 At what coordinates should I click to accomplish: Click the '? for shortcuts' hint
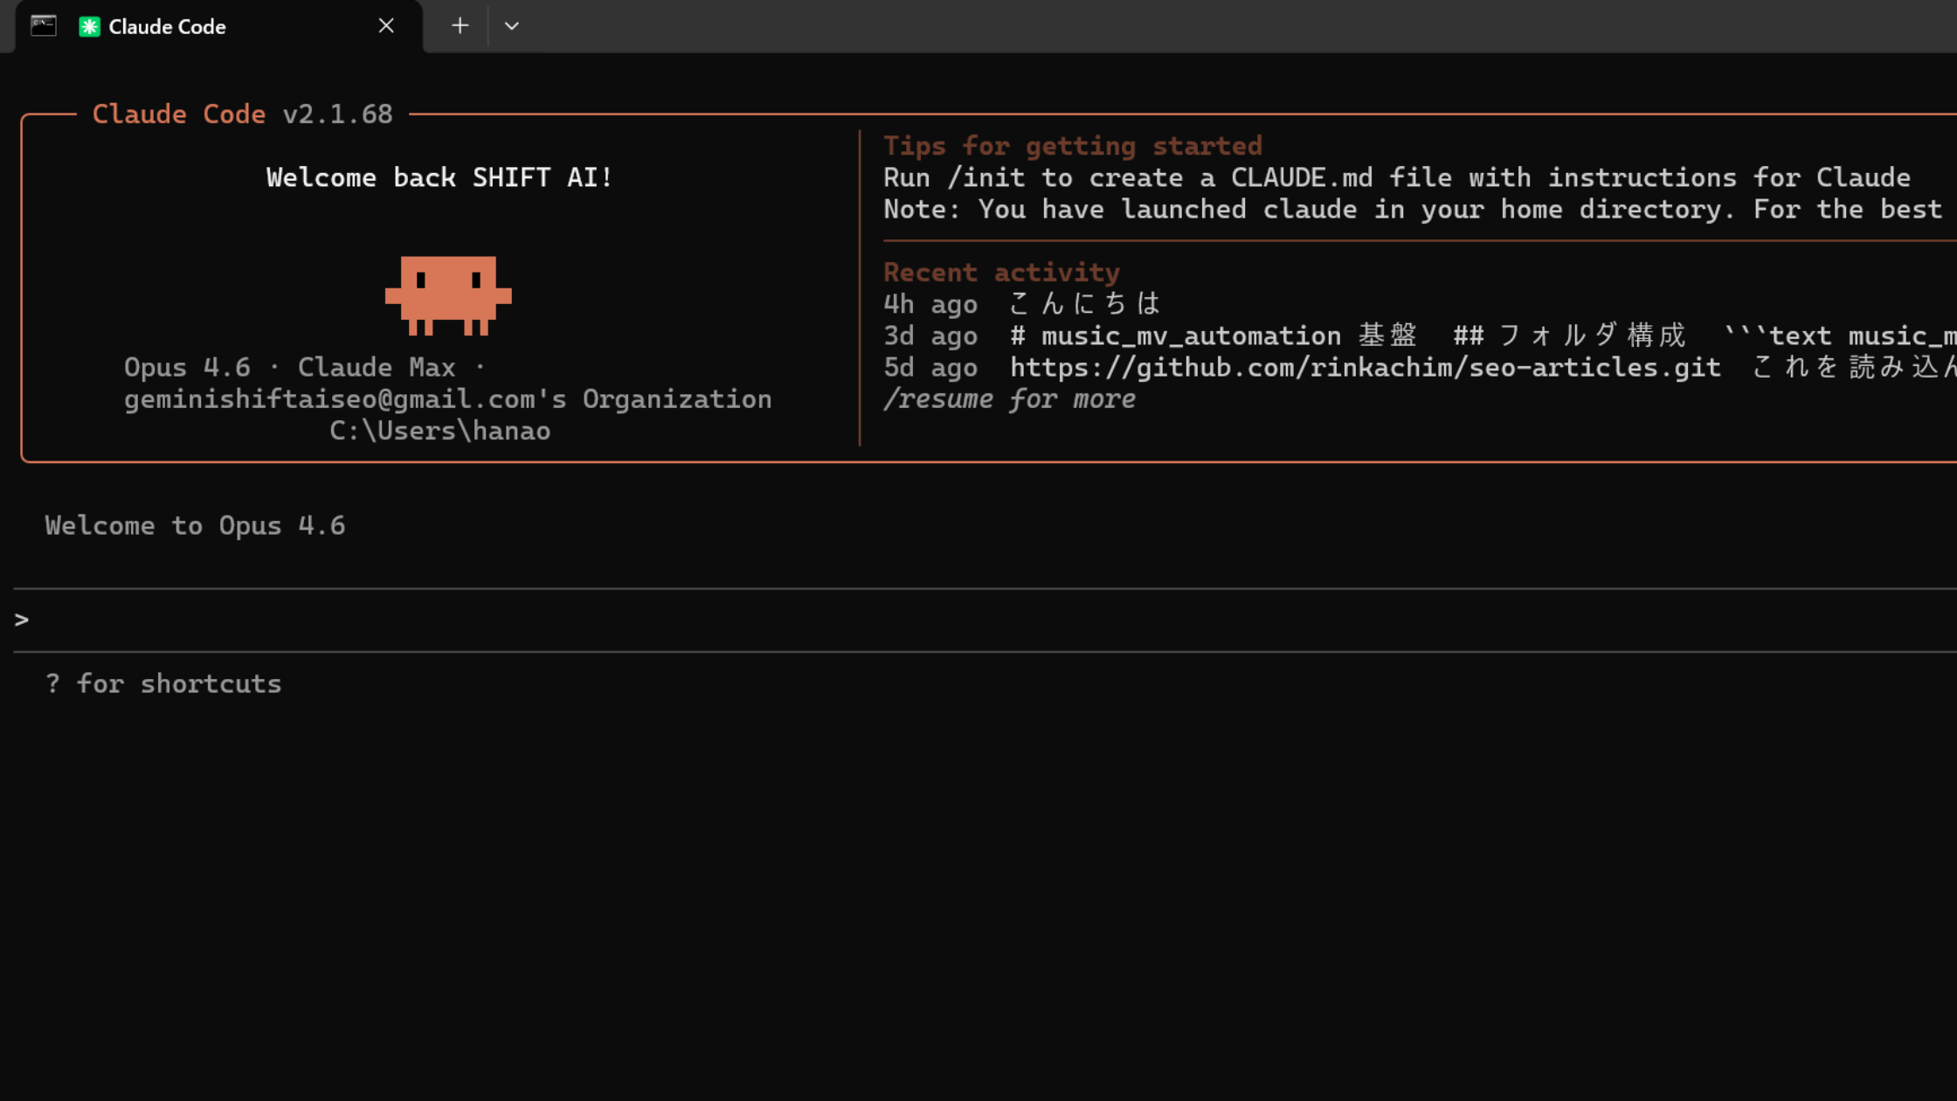[x=163, y=684]
